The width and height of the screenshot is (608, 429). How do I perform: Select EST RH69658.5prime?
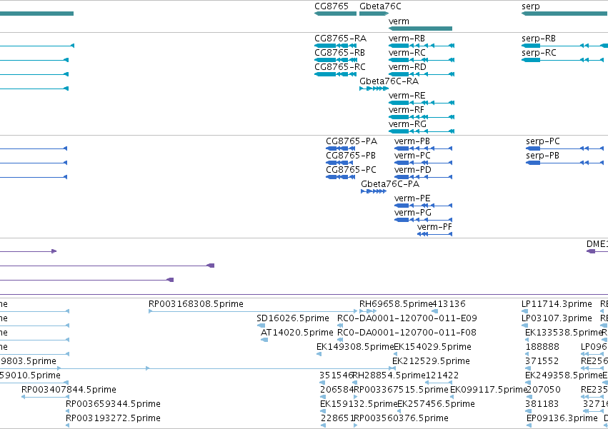pos(368,311)
